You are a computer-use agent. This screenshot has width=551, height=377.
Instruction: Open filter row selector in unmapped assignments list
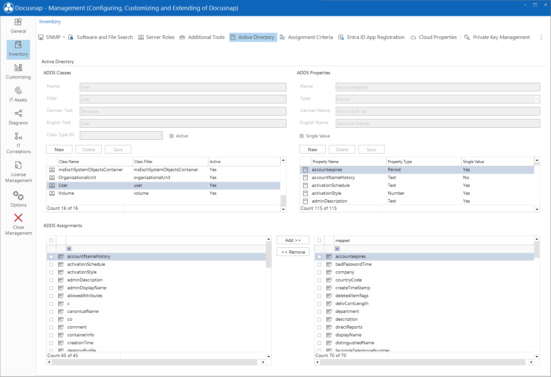69,249
